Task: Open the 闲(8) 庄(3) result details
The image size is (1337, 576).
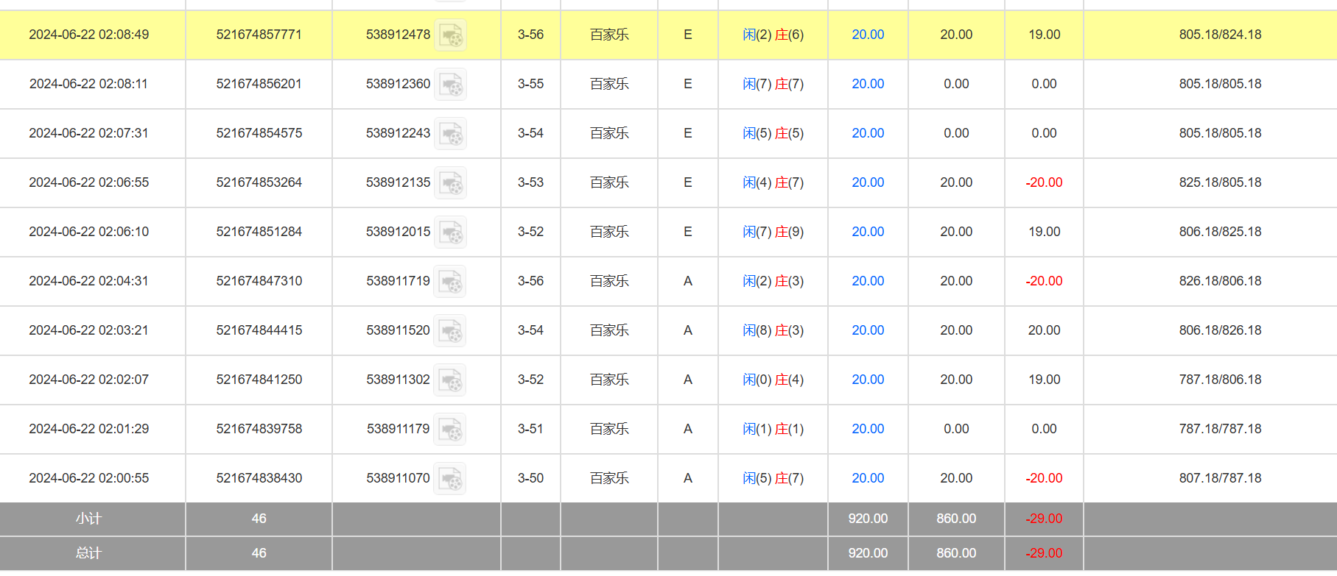Action: pos(773,330)
